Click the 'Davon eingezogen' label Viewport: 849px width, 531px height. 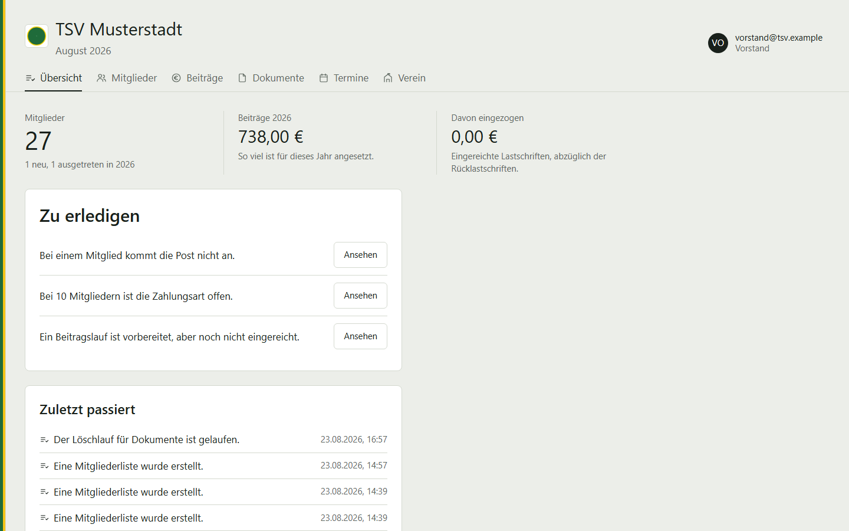pos(488,118)
